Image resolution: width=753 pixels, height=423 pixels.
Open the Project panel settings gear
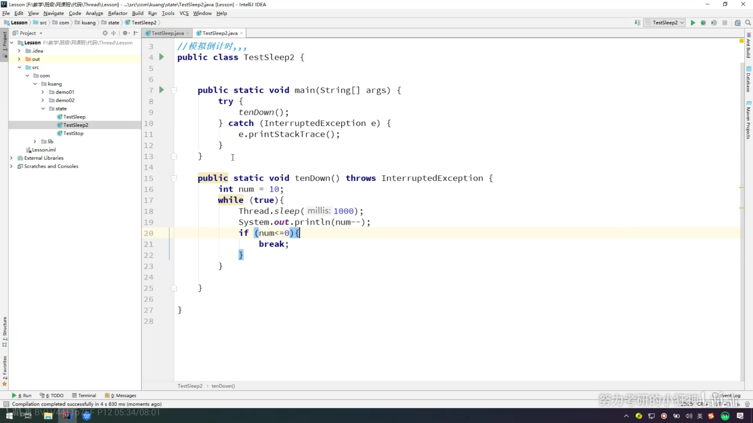click(125, 33)
